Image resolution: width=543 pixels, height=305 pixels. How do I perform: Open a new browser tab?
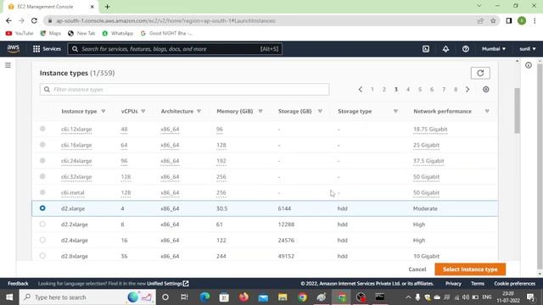click(108, 7)
